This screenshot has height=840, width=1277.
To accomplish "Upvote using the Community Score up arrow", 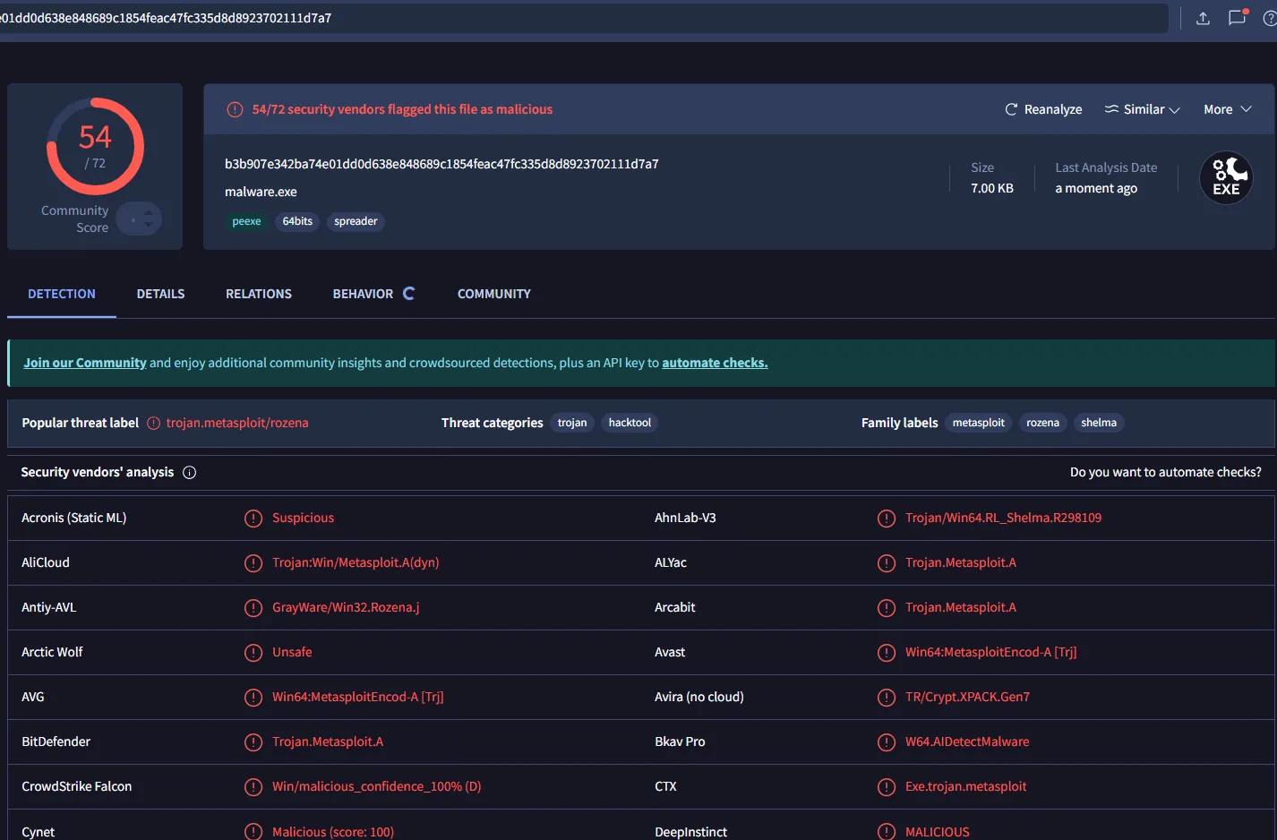I will (x=149, y=212).
